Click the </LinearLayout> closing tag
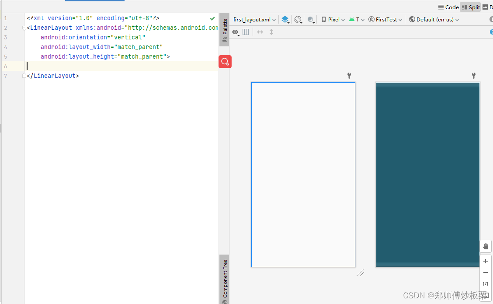 tap(53, 76)
